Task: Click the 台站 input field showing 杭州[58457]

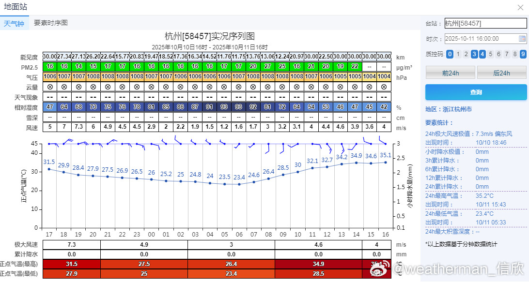Action: [x=485, y=23]
